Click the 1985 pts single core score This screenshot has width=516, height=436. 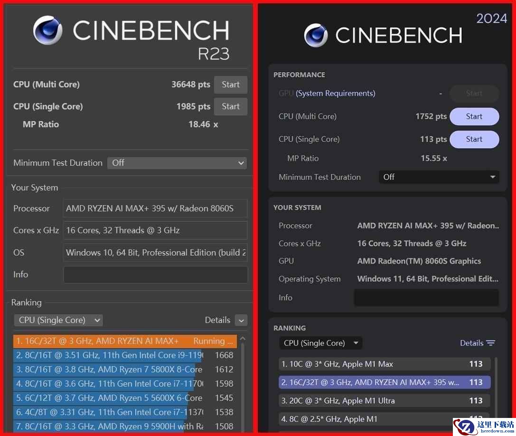[194, 106]
